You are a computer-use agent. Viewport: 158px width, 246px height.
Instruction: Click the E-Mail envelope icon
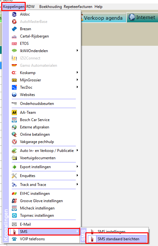click(14, 224)
